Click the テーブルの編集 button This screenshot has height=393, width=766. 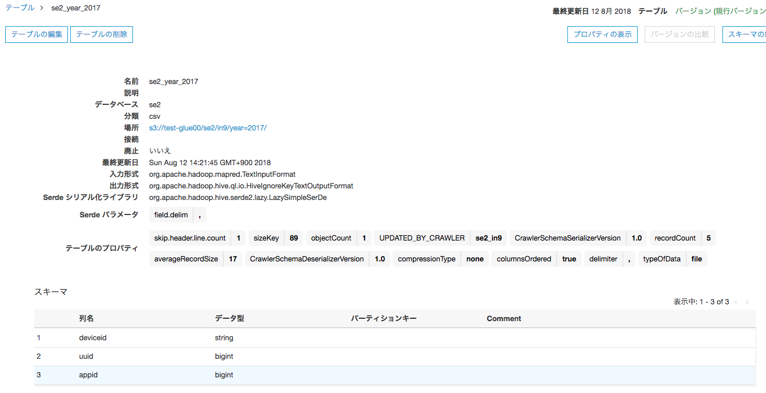(x=36, y=34)
